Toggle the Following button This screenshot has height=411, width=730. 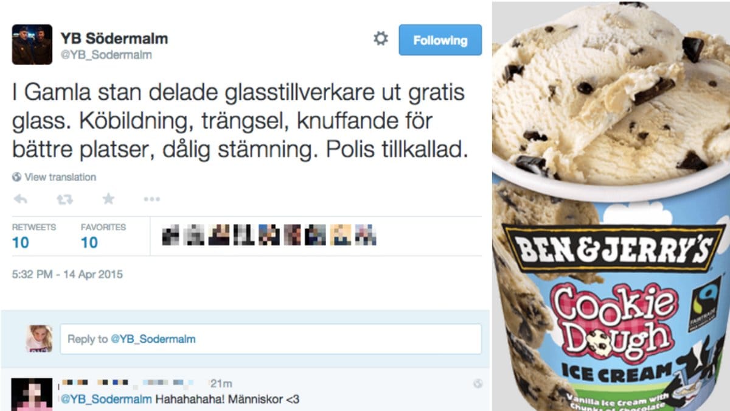(x=440, y=40)
